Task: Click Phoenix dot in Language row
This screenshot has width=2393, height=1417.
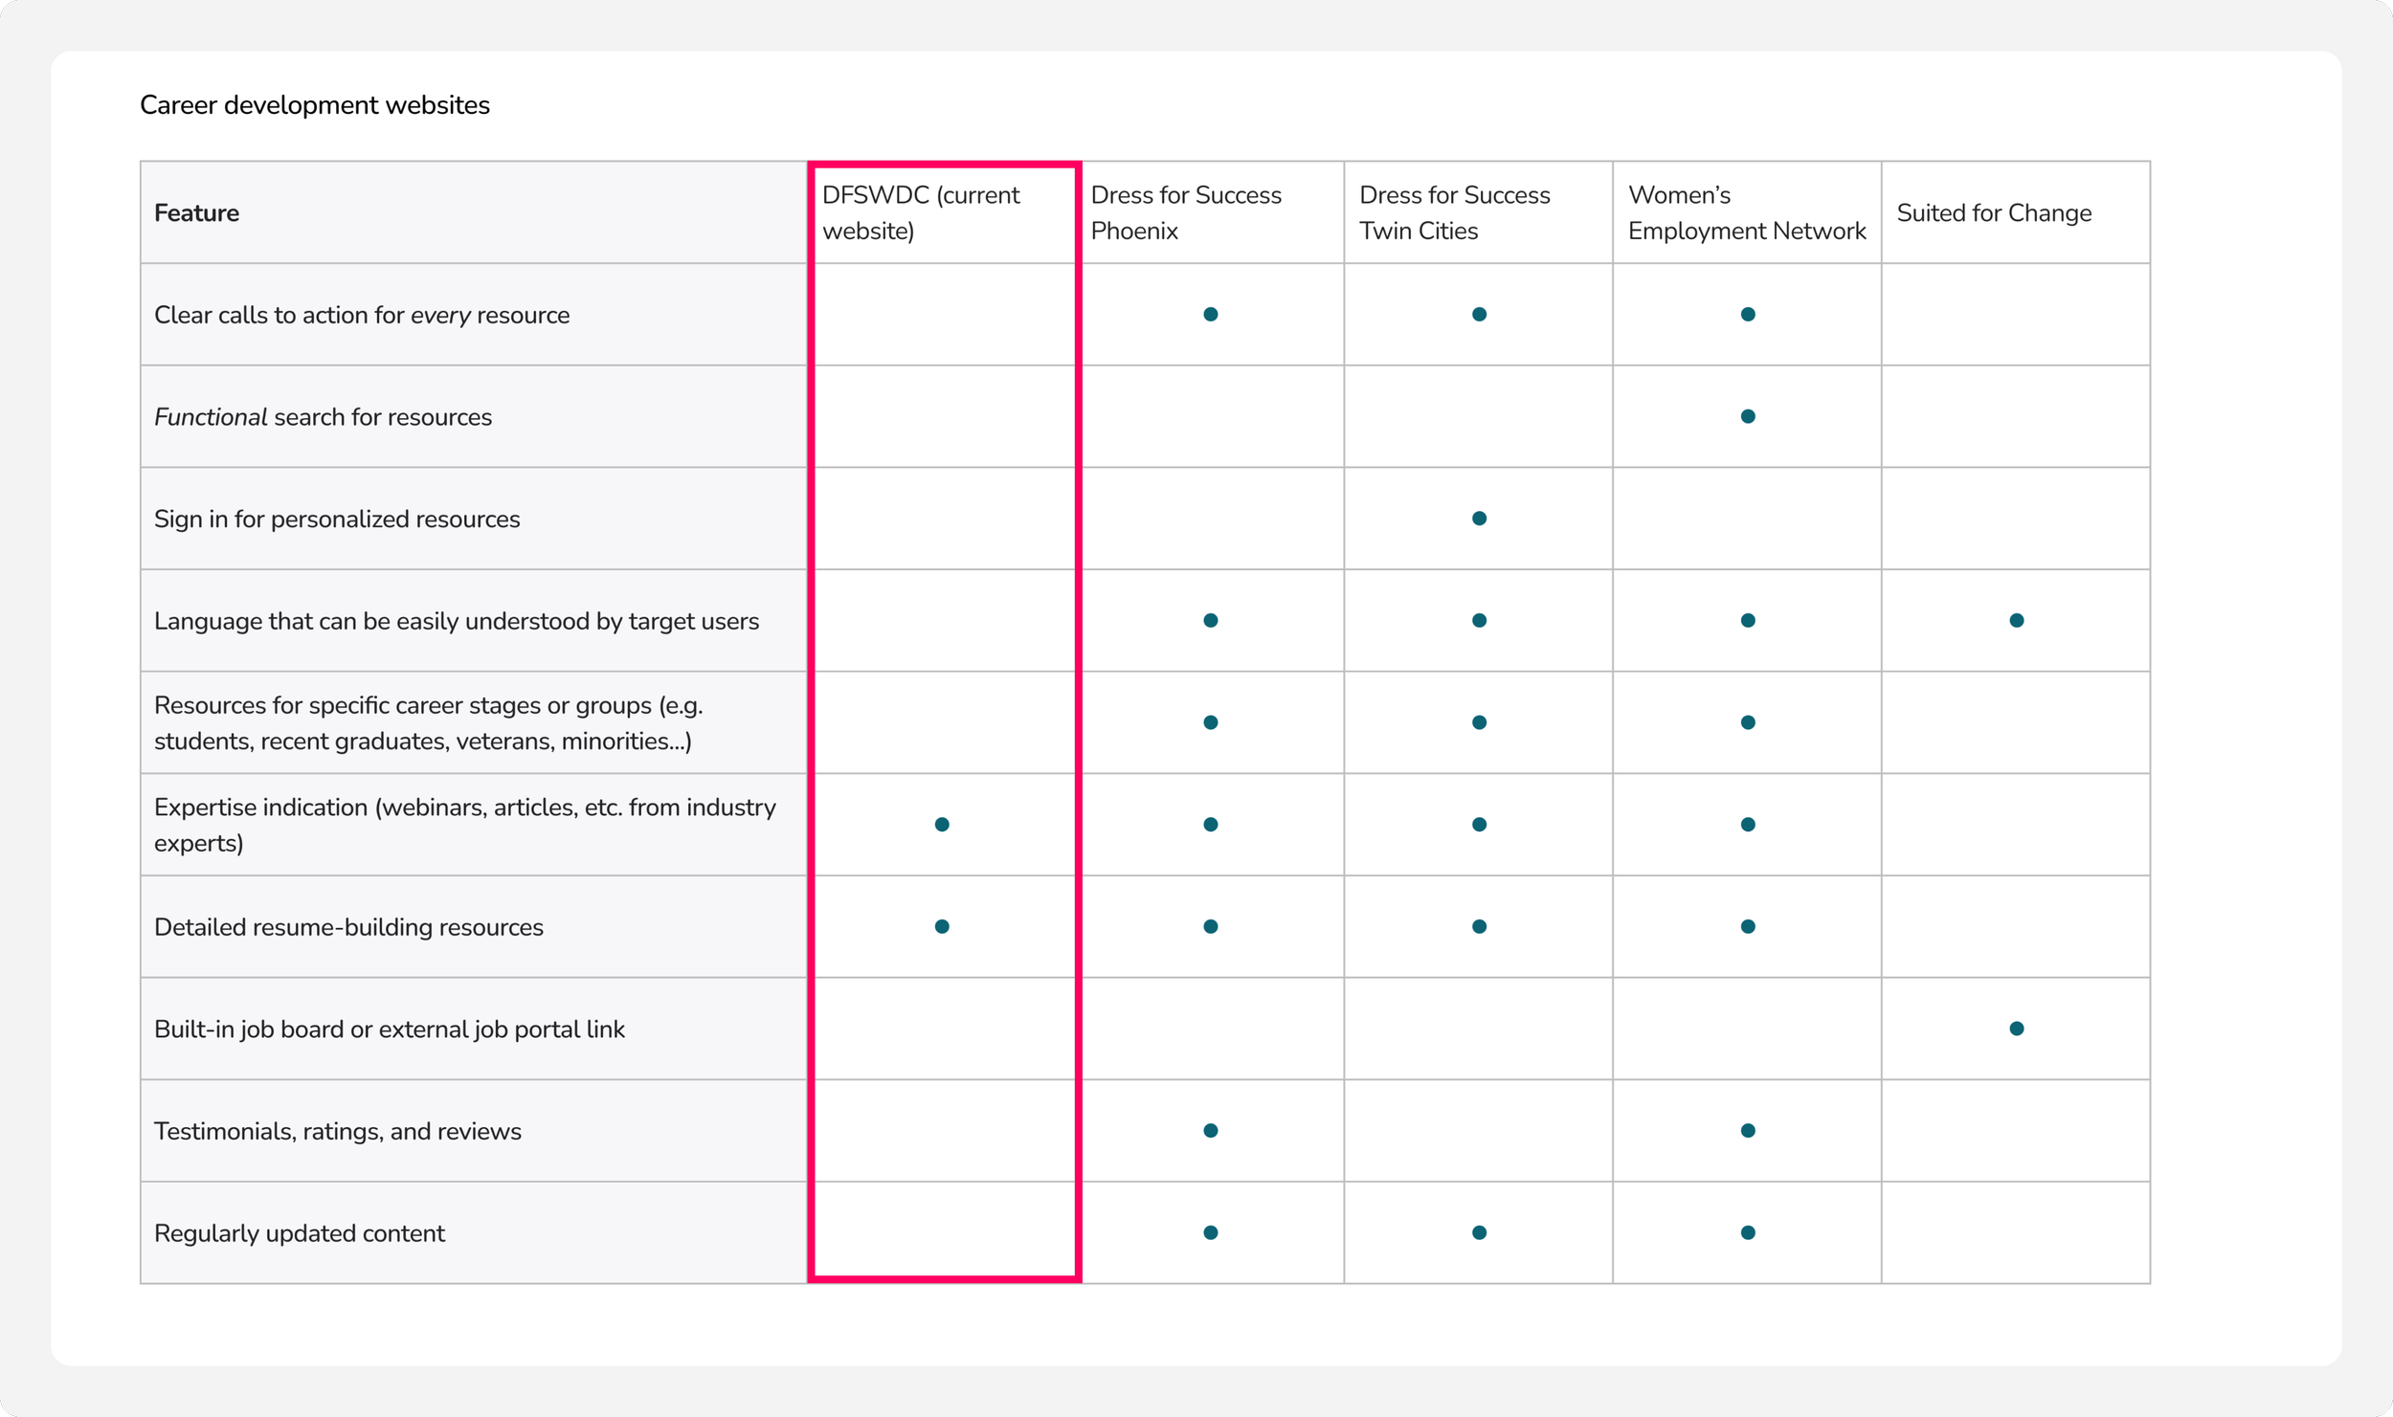Action: [x=1211, y=621]
